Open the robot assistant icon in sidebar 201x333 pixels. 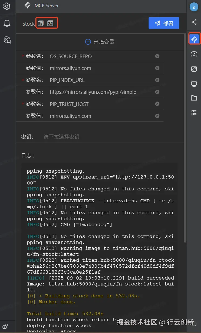click(194, 83)
